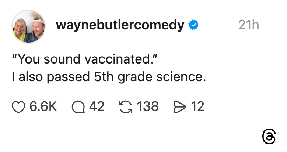Open the waynebutlercomedy profile picture
Screen dimensions: 287x152
click(x=29, y=26)
